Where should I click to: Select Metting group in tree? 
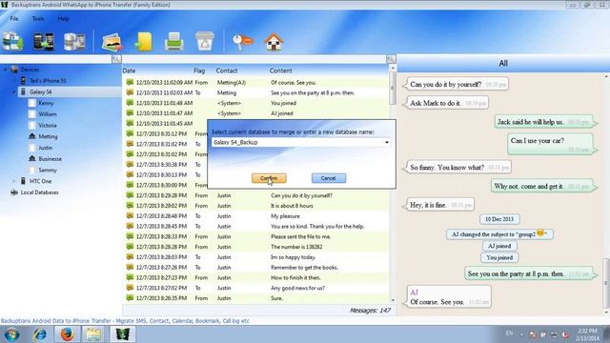48,136
